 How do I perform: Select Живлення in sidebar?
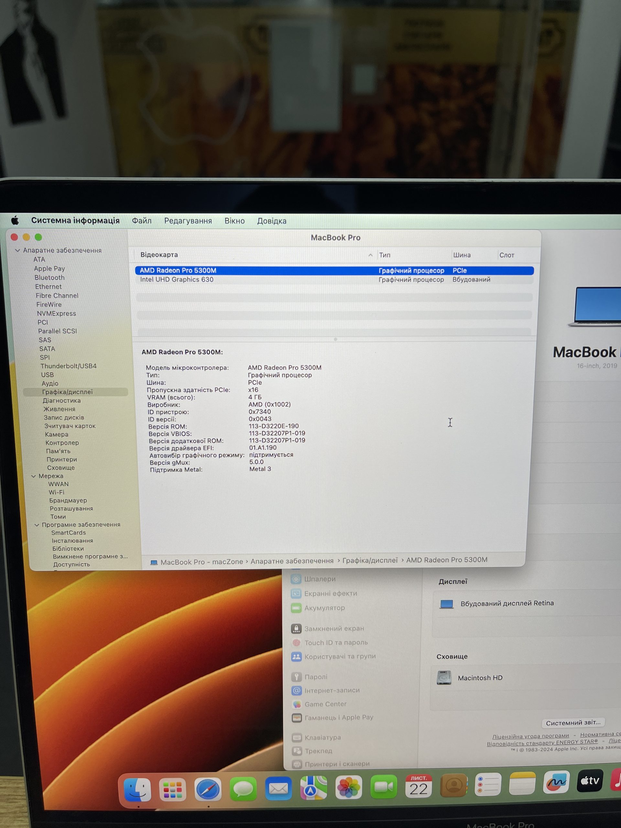point(59,409)
